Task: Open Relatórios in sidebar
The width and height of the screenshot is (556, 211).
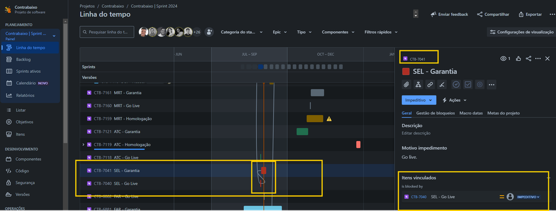Action: [x=25, y=96]
